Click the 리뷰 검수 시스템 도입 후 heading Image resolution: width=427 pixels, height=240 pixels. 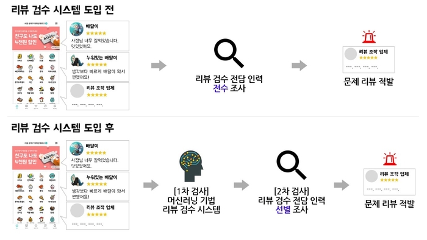(x=62, y=127)
